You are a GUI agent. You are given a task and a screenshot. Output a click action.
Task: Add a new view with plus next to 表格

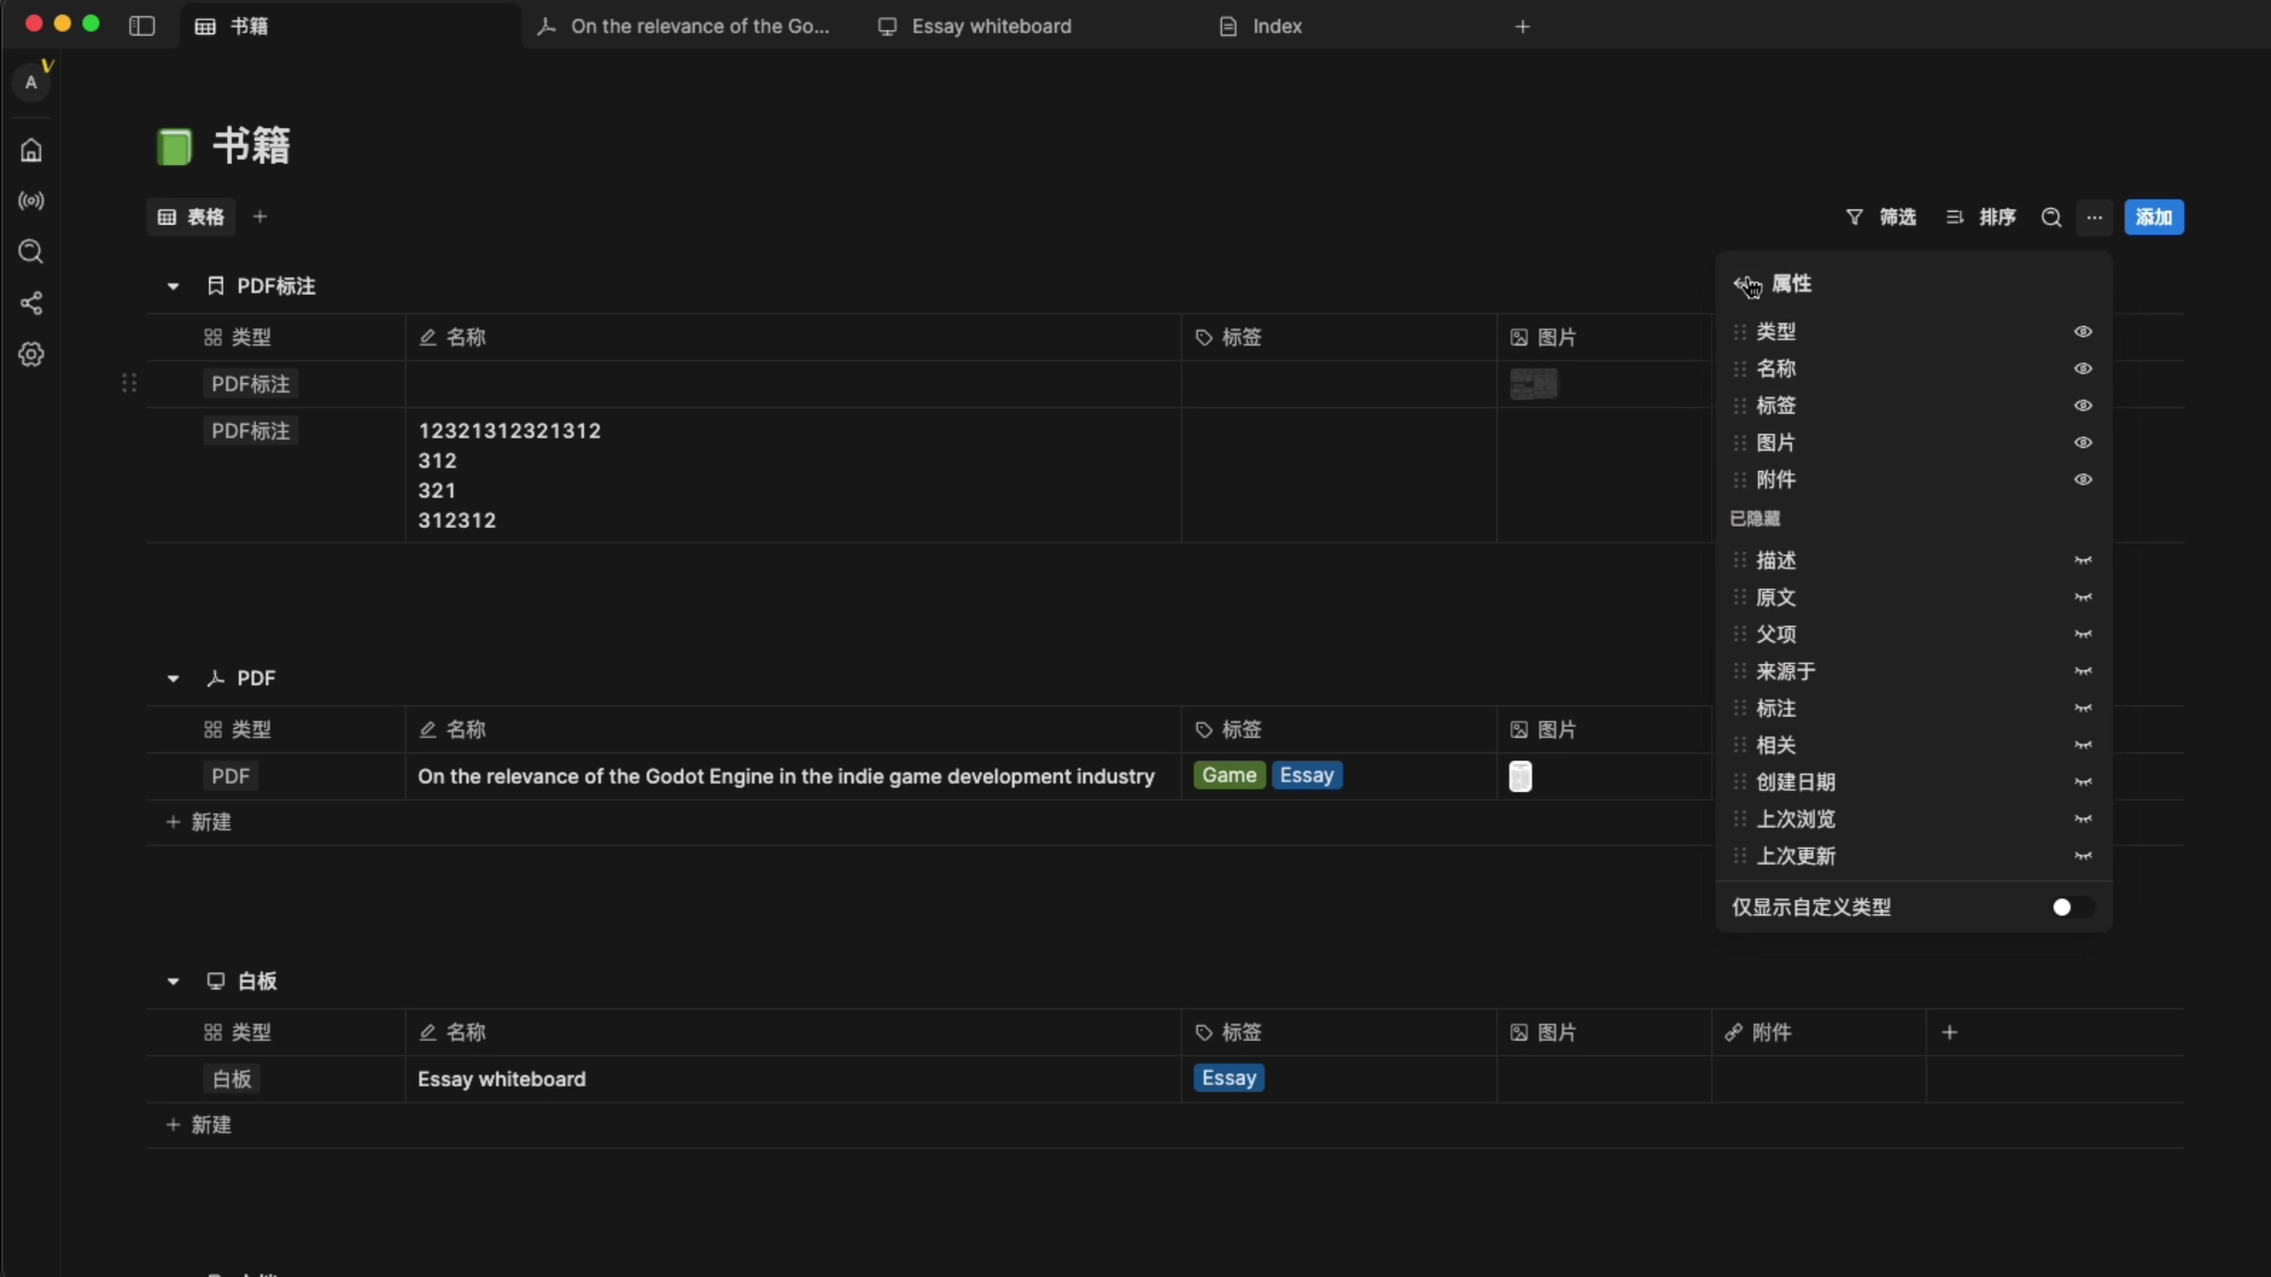point(260,217)
